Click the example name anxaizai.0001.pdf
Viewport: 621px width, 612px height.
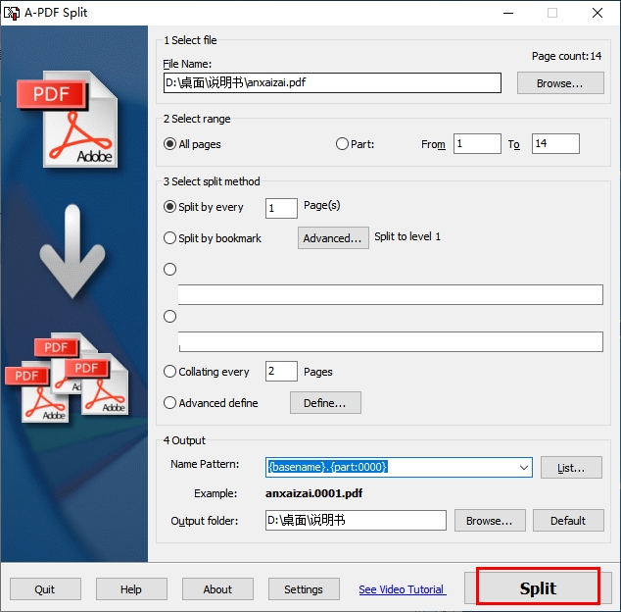click(x=313, y=493)
